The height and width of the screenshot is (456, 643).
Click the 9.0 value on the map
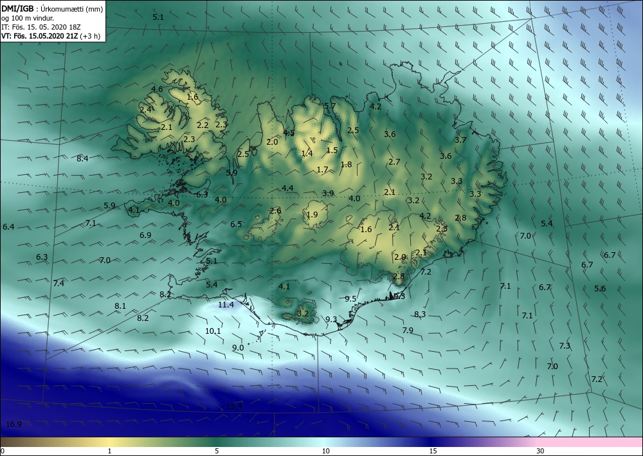(x=238, y=347)
